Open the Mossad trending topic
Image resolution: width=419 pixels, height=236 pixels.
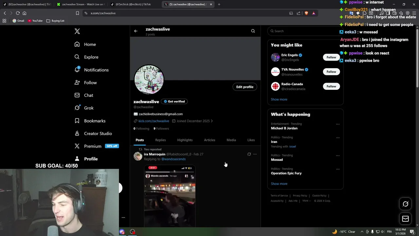point(277,160)
